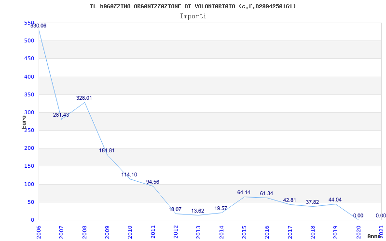
Task: Select the 61.34 data label
Action: point(266,194)
